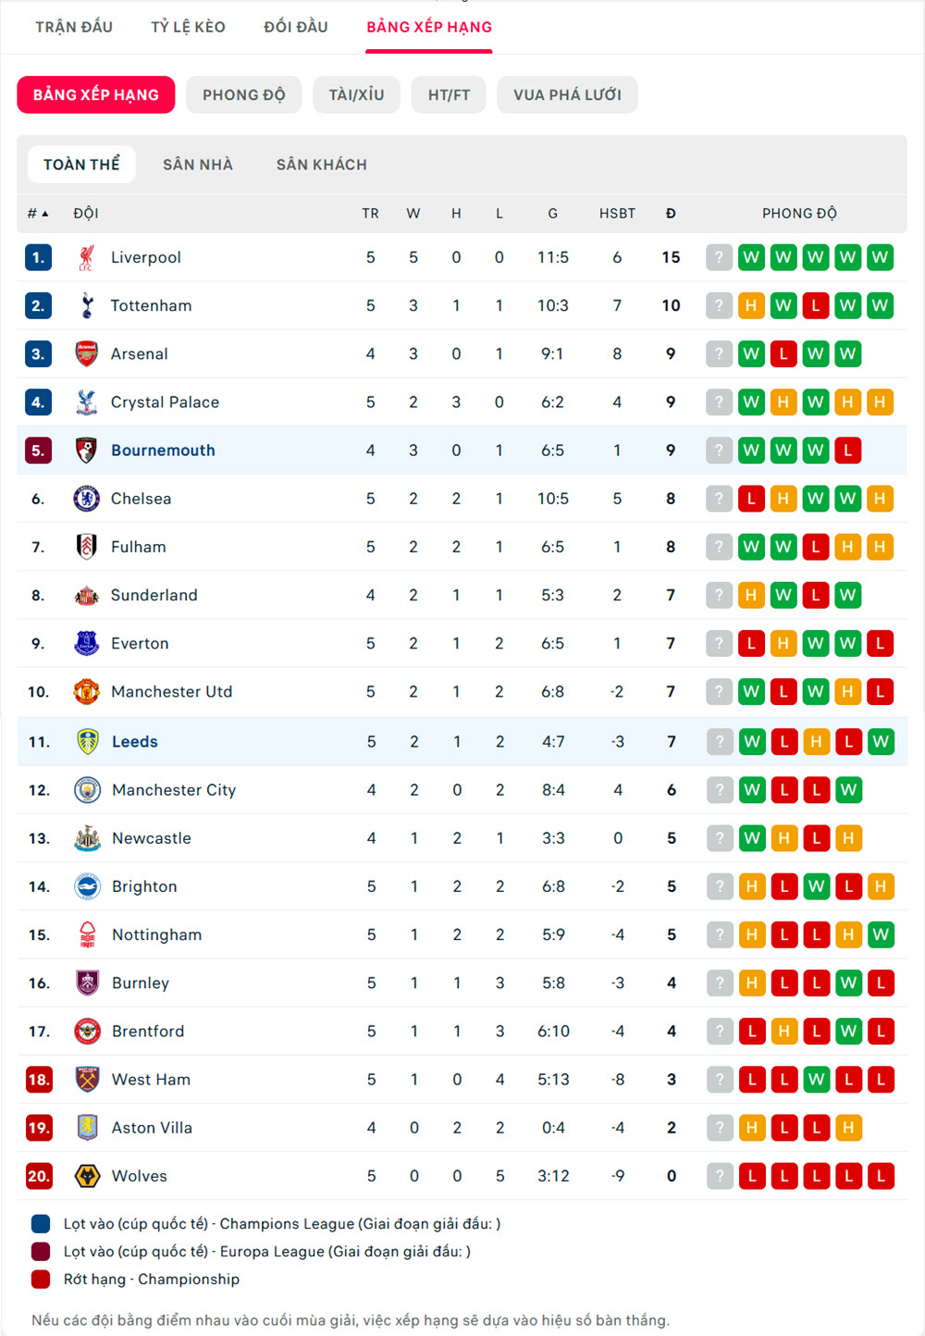Click the Arsenal club crest icon
The image size is (925, 1336).
coord(86,353)
